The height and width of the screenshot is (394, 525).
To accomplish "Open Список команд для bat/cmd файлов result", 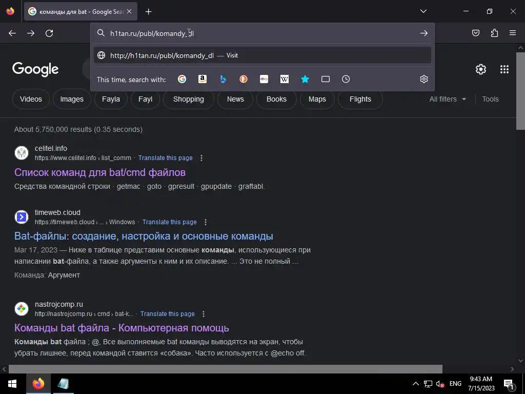I will 100,172.
